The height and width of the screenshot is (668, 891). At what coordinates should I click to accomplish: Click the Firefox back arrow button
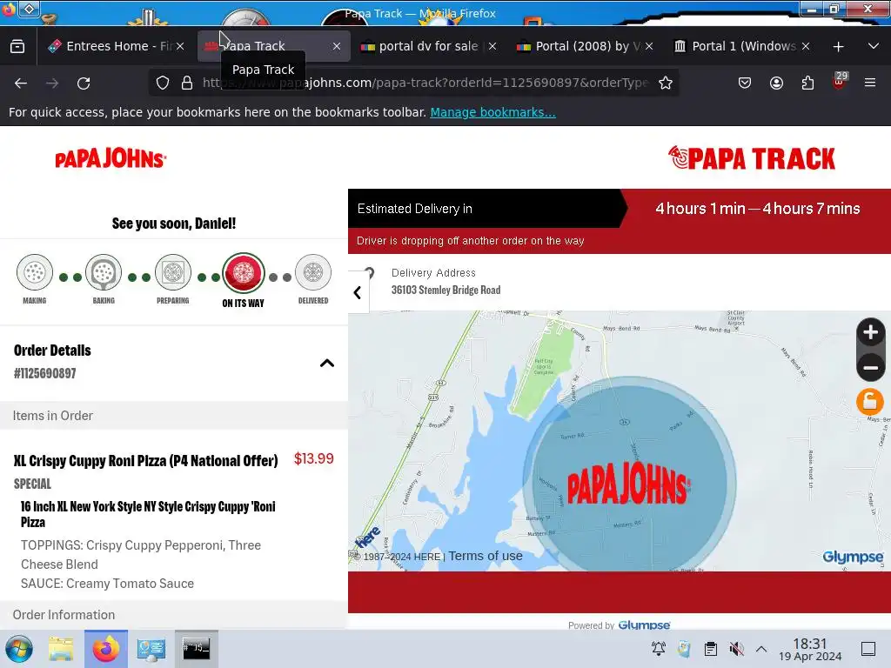[21, 83]
